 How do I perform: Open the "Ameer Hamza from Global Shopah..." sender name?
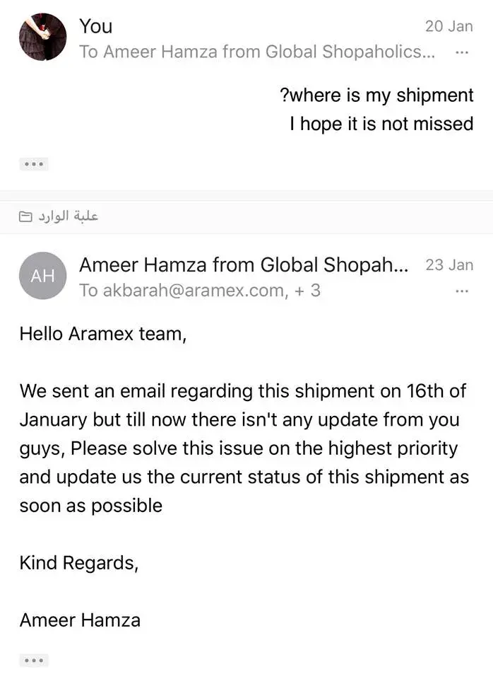244,265
